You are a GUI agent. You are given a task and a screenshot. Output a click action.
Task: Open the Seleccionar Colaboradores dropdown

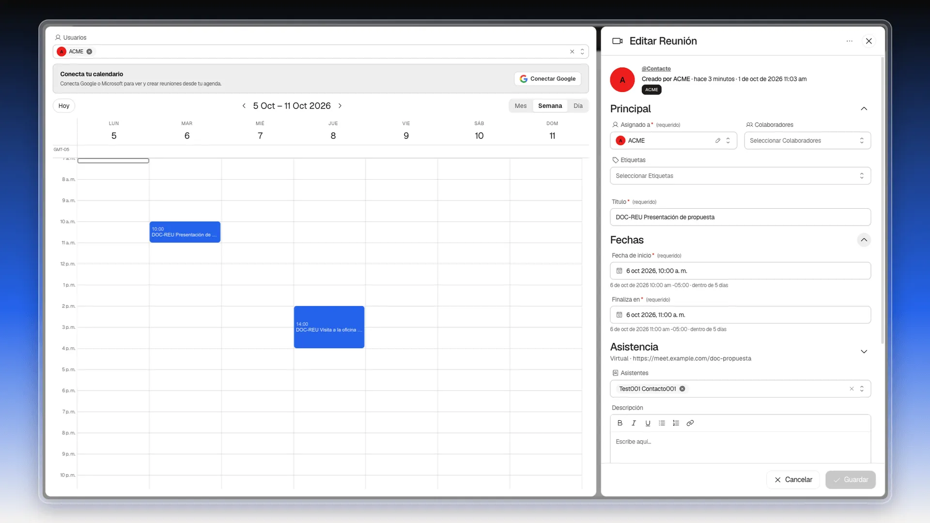click(807, 140)
